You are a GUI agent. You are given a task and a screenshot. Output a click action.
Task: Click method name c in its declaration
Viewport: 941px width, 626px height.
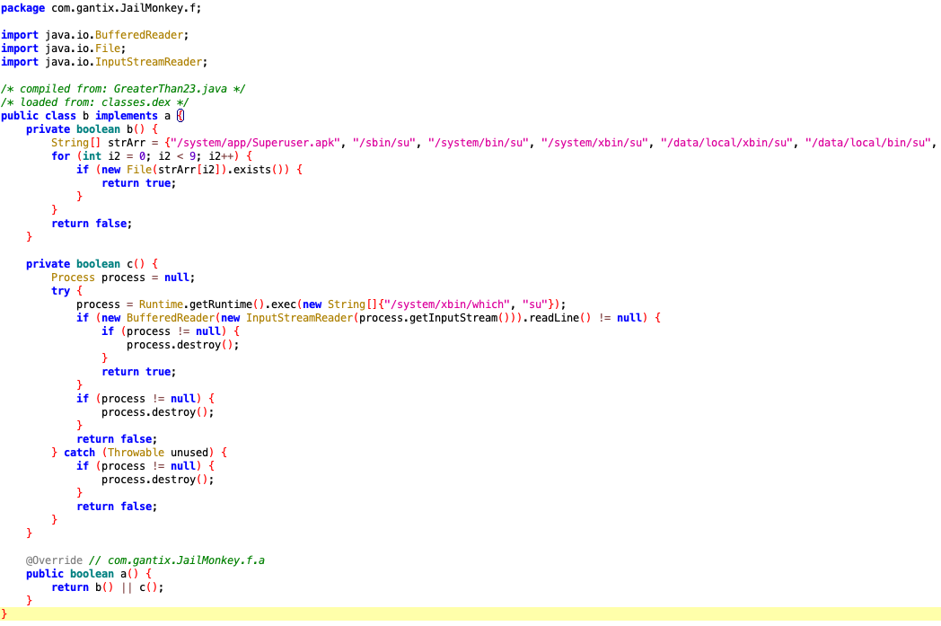coord(129,264)
